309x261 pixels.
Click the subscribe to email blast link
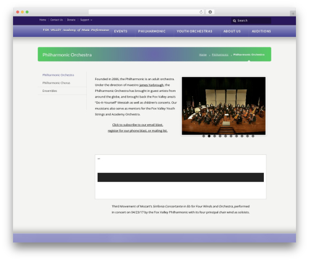138,125
